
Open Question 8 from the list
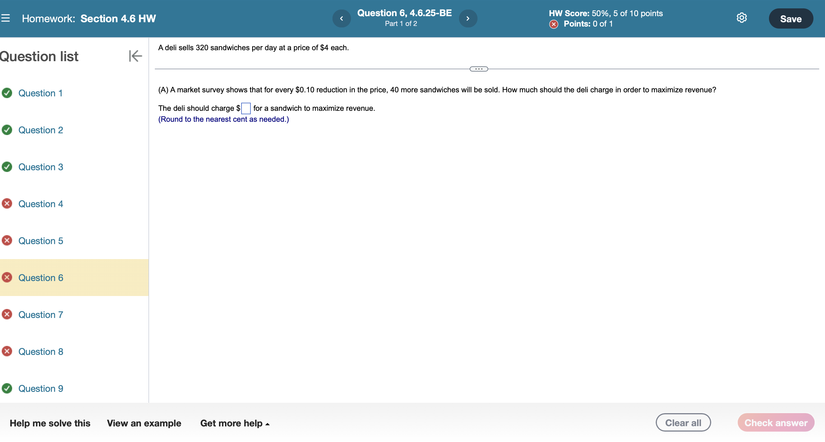(41, 351)
